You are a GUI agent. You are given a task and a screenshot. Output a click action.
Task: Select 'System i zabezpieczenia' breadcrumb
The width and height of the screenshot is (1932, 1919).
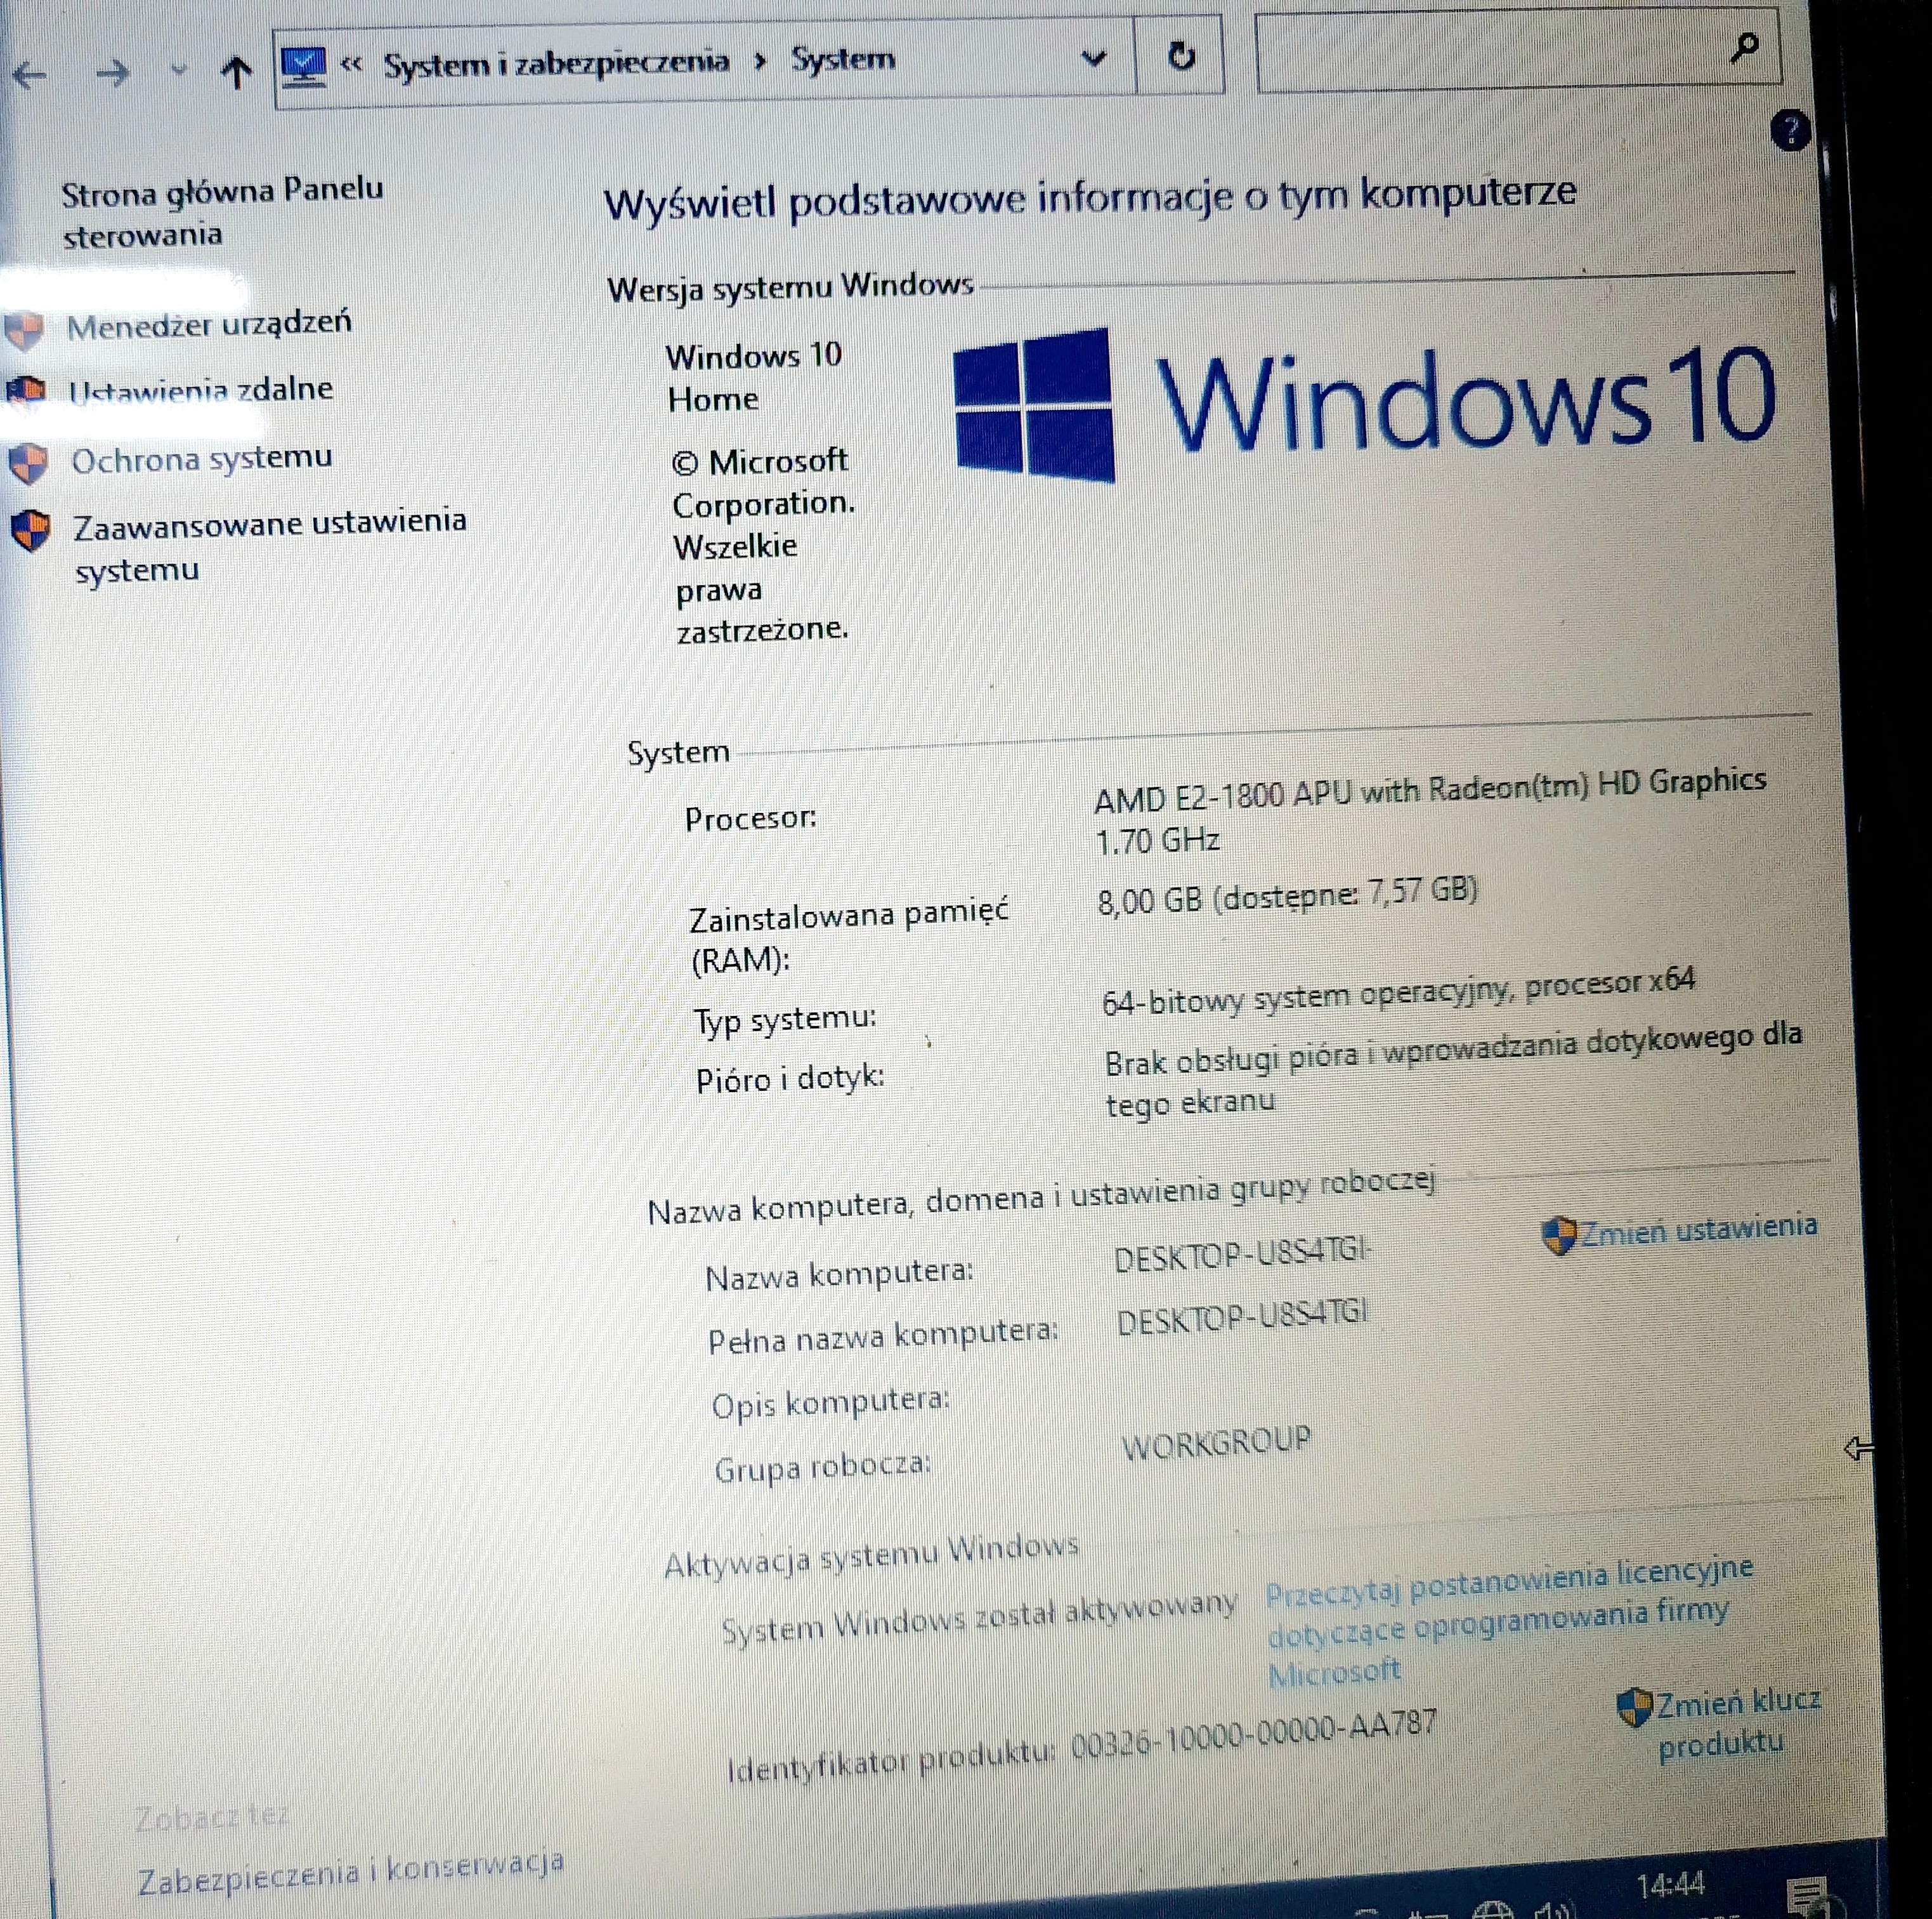557,63
